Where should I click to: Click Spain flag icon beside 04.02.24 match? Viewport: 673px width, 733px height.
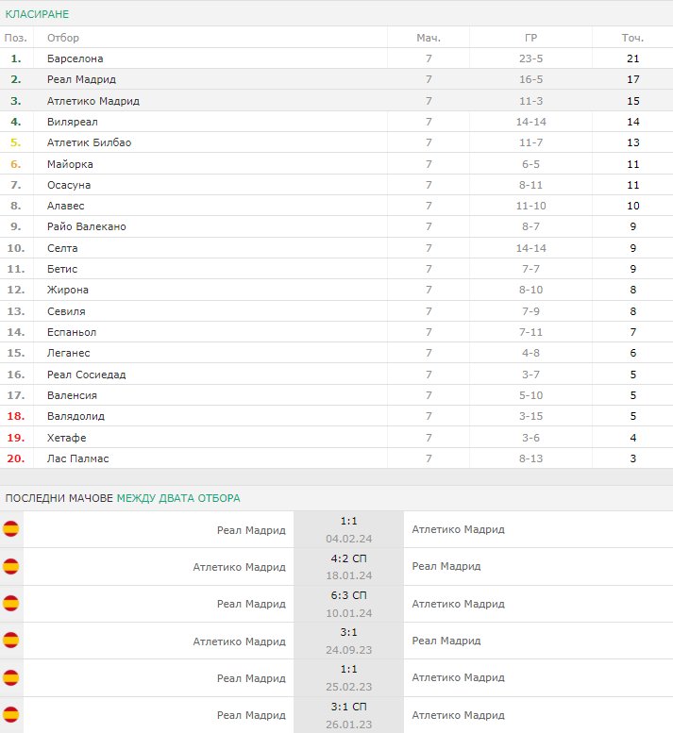tap(10, 529)
